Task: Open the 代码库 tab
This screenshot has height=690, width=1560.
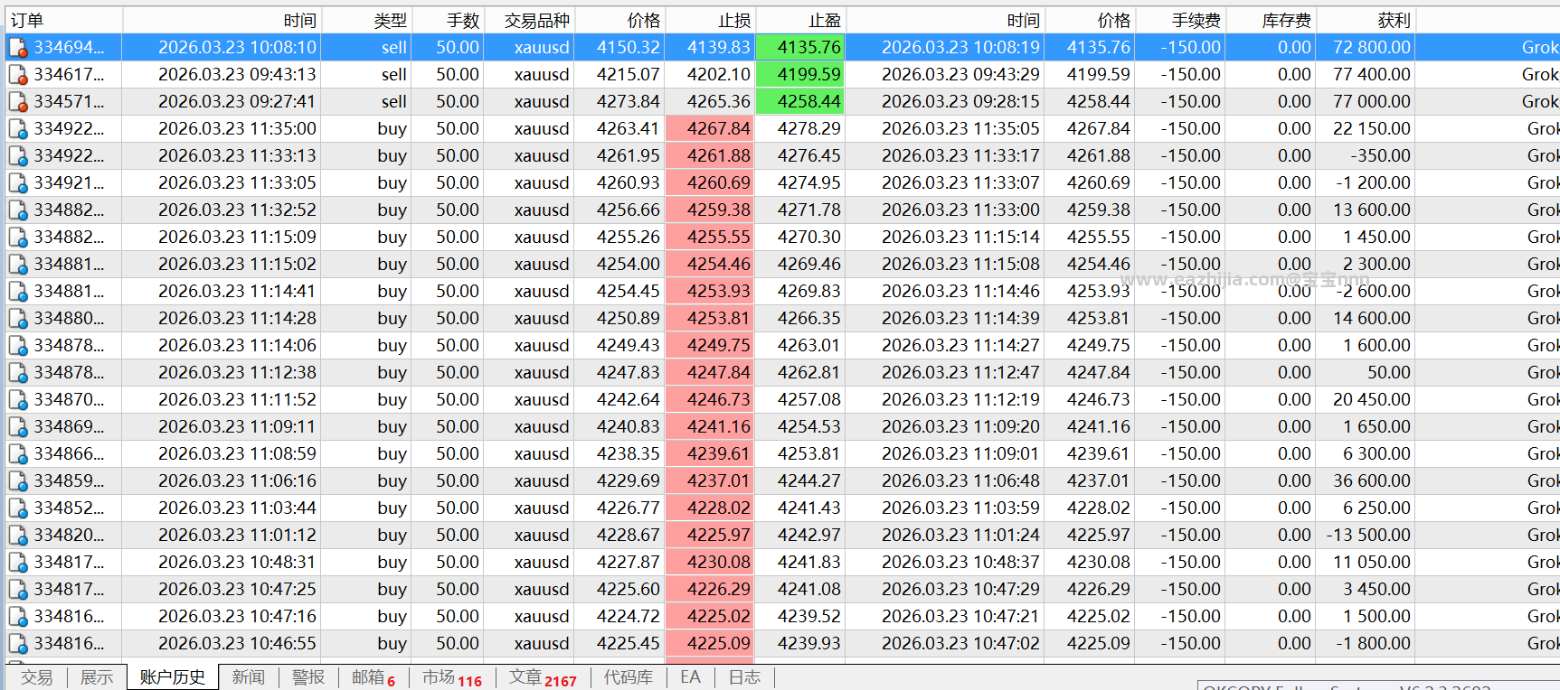Action: [629, 677]
